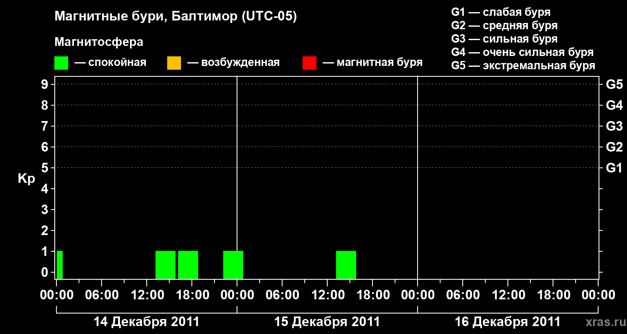Click the right-axis 'G1' label
Screen dimensions: 627x334
pos(614,168)
